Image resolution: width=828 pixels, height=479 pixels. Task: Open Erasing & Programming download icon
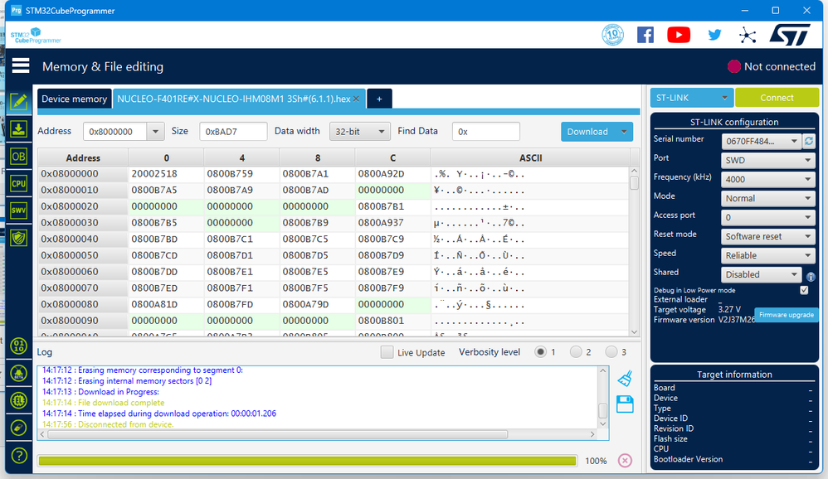(x=19, y=128)
